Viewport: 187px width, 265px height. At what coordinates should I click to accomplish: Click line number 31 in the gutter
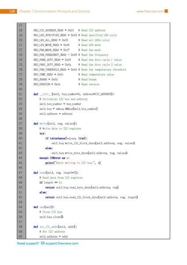tap(20, 94)
